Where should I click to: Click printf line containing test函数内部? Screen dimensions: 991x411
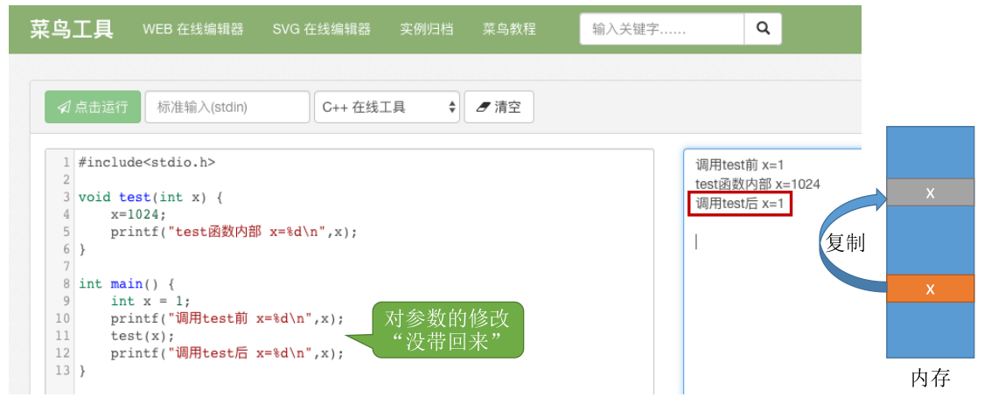coord(234,232)
